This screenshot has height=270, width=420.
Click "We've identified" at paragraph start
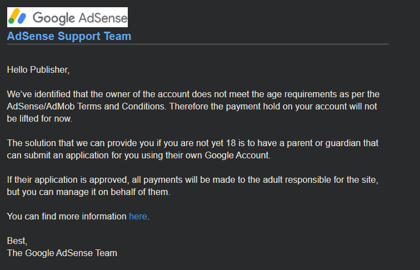pos(37,94)
